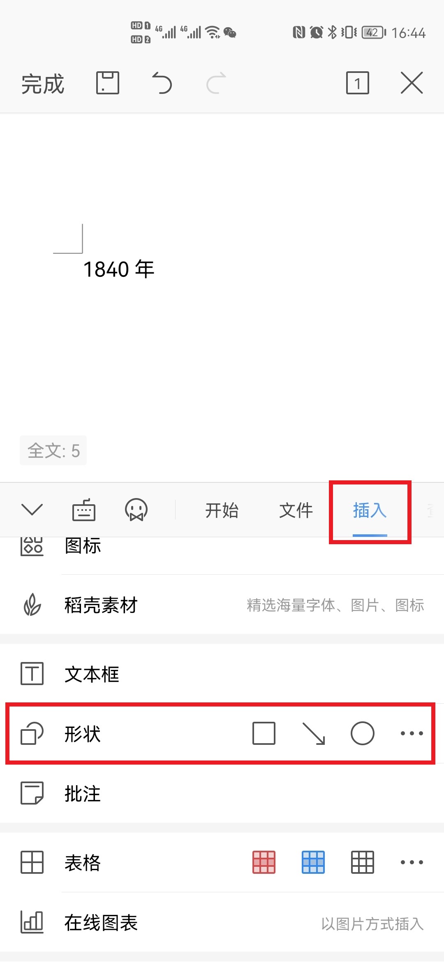The image size is (444, 964).
Task: Open the page count indicator
Action: click(x=358, y=83)
